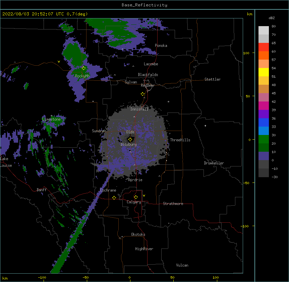This screenshot has width=289, height=282.
Task: Click the Base_Reflectivity title text
Action: 144,5
